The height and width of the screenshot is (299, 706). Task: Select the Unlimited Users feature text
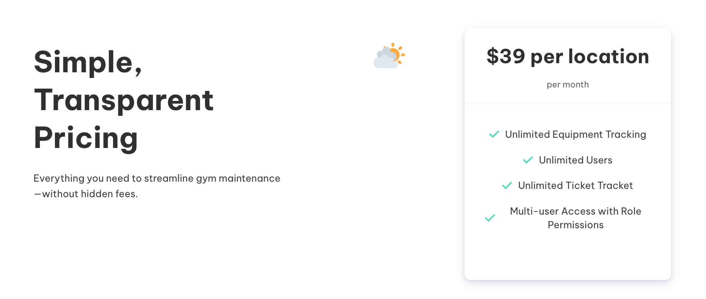[575, 160]
